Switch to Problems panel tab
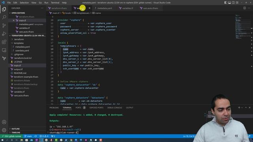The image size is (253, 142). (x=54, y=108)
